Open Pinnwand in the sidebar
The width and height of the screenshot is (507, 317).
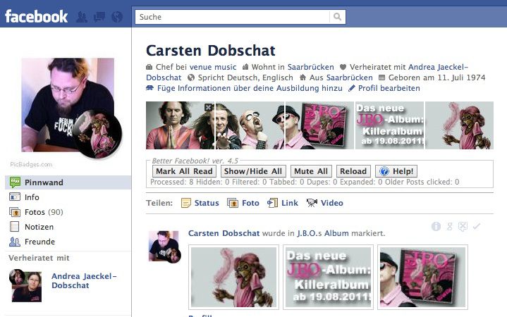(x=68, y=182)
